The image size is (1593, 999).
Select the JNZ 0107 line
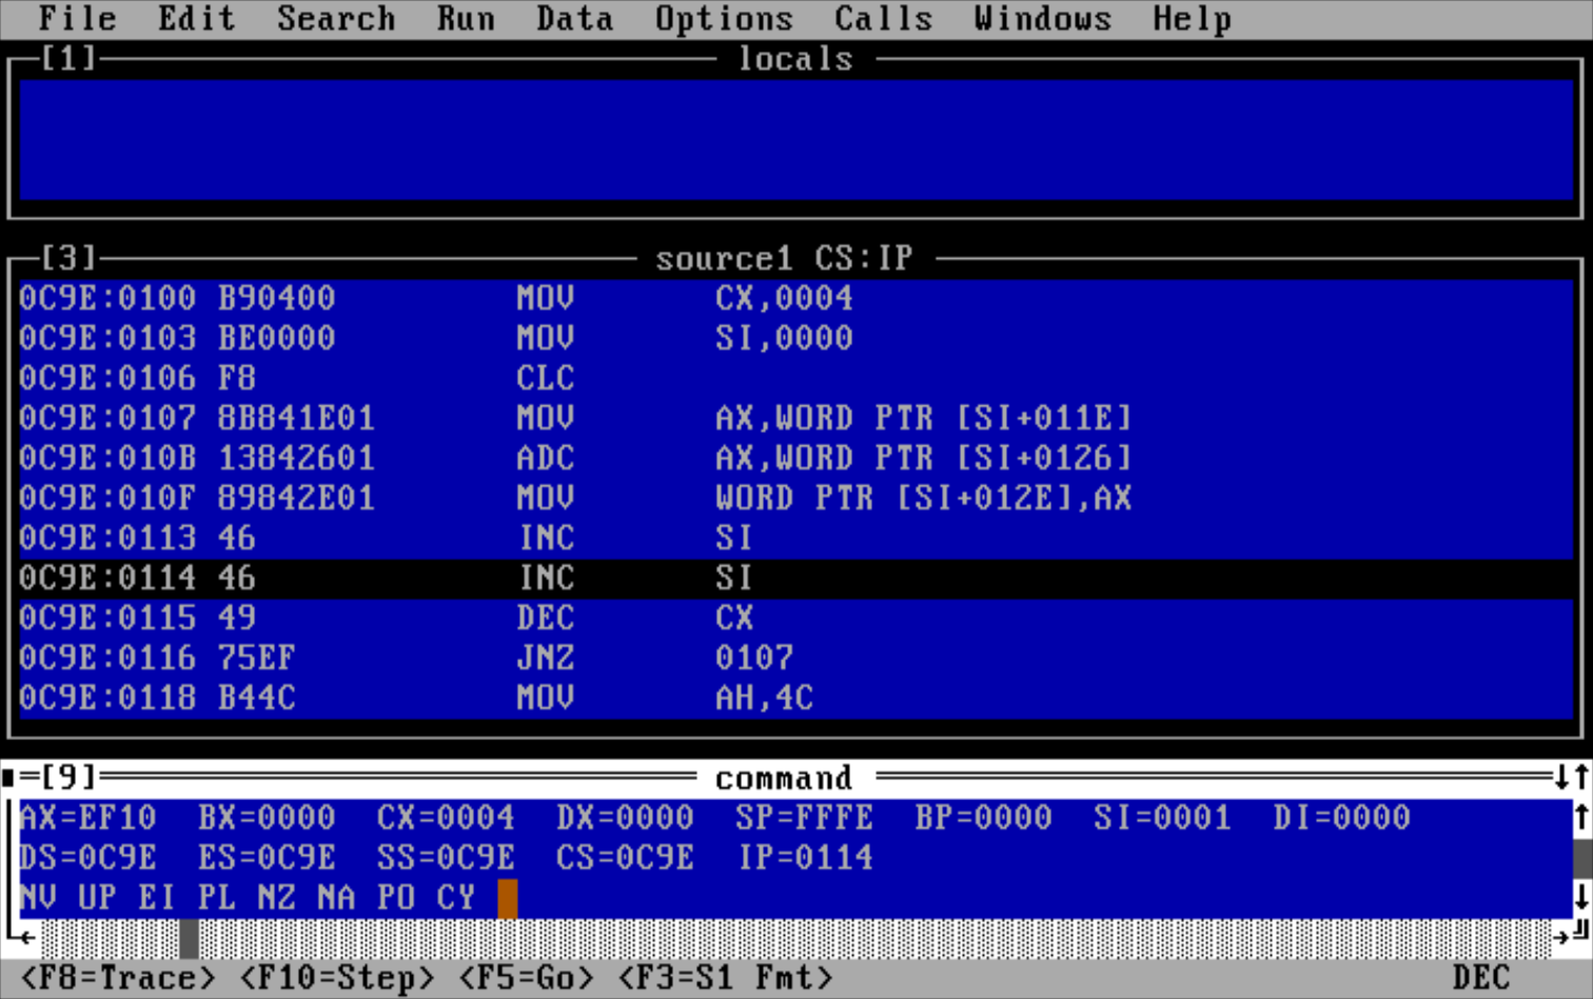(x=796, y=658)
